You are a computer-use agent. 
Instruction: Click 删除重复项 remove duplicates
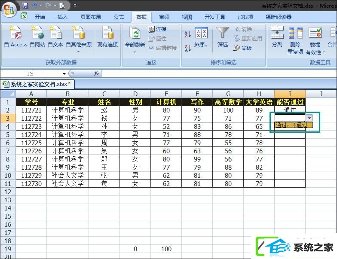(x=295, y=40)
